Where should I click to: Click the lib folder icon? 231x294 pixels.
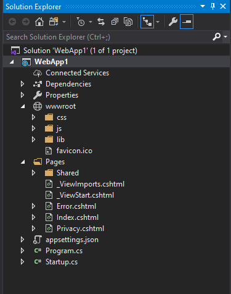click(49, 140)
